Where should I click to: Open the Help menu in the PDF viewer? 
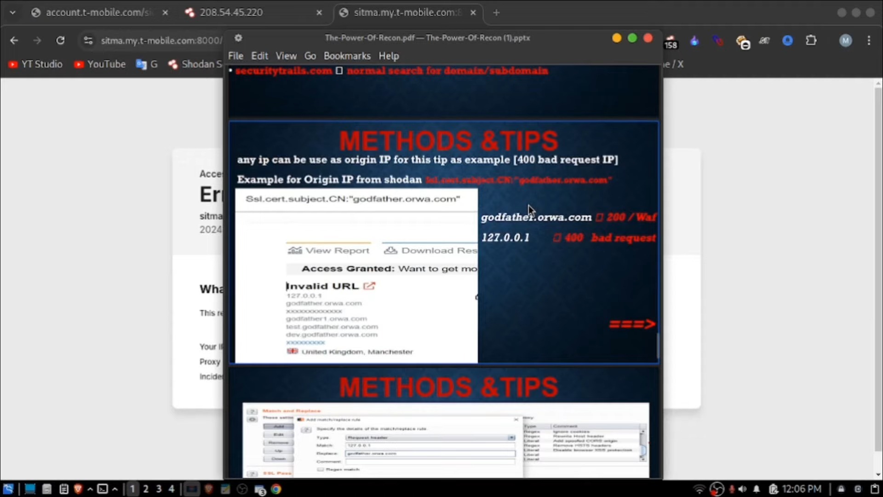[389, 56]
